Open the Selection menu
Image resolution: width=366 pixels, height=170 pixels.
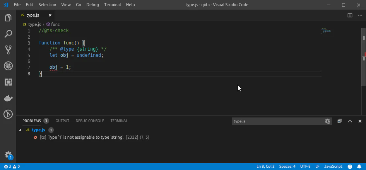point(47,5)
